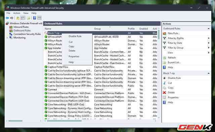Click the Copy icon in Actions pane
This screenshot has width=215, height=132.
pyautogui.click(x=165, y=88)
